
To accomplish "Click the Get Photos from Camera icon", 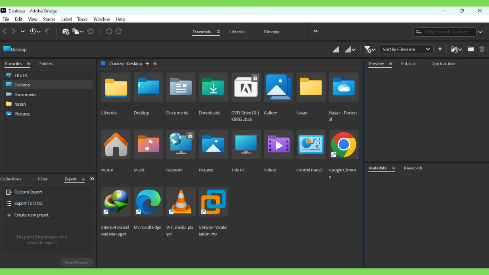I will (65, 32).
